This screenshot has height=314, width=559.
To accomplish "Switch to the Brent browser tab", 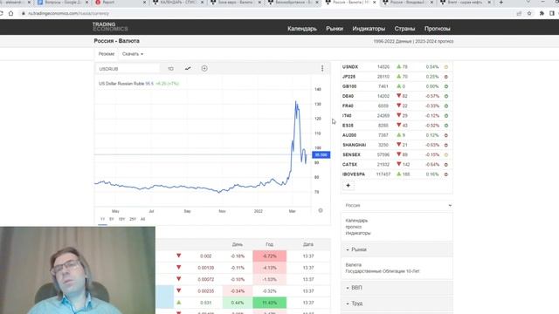I will pos(466,3).
